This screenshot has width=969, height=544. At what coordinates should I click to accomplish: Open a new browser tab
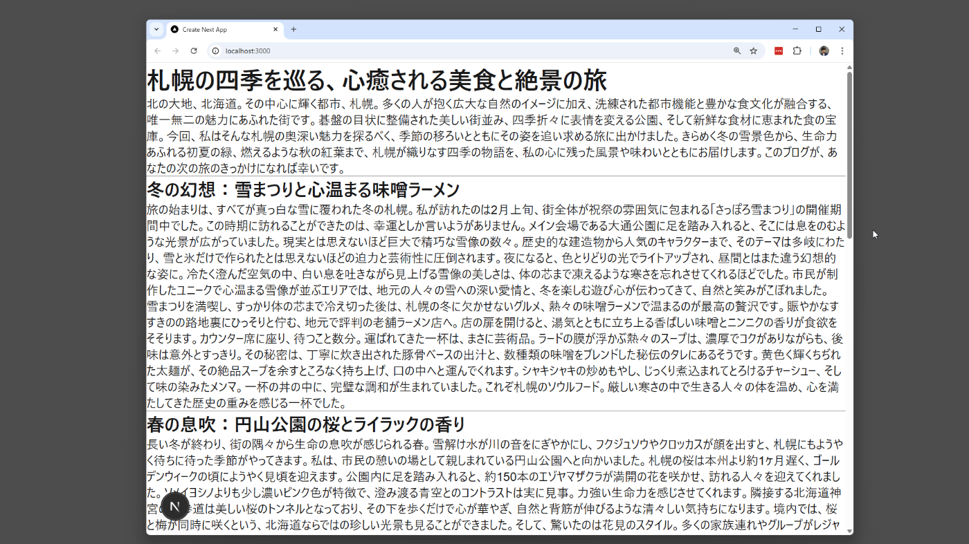[293, 29]
